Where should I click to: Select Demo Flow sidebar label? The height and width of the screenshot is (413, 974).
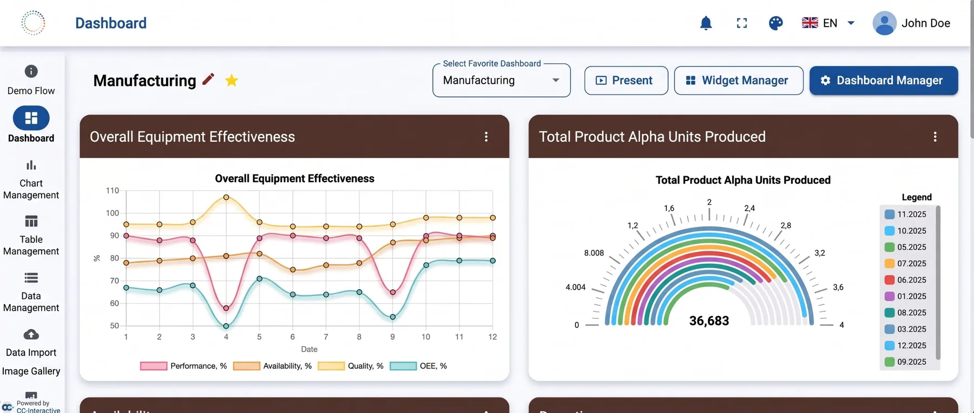tap(31, 91)
